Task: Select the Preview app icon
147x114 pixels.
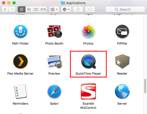Action: point(54,61)
